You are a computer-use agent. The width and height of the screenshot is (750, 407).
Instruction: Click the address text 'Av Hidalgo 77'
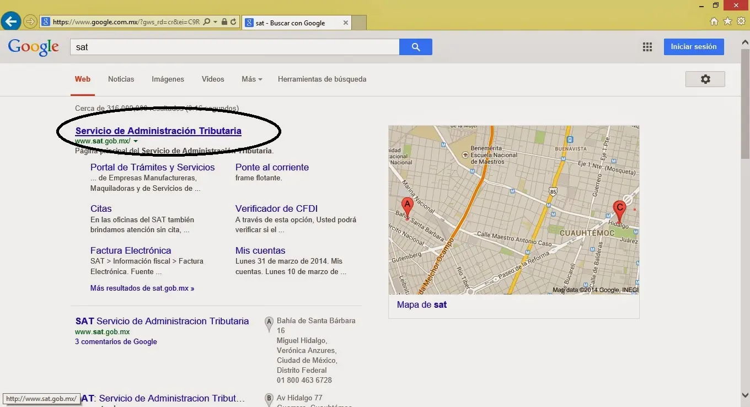299,398
